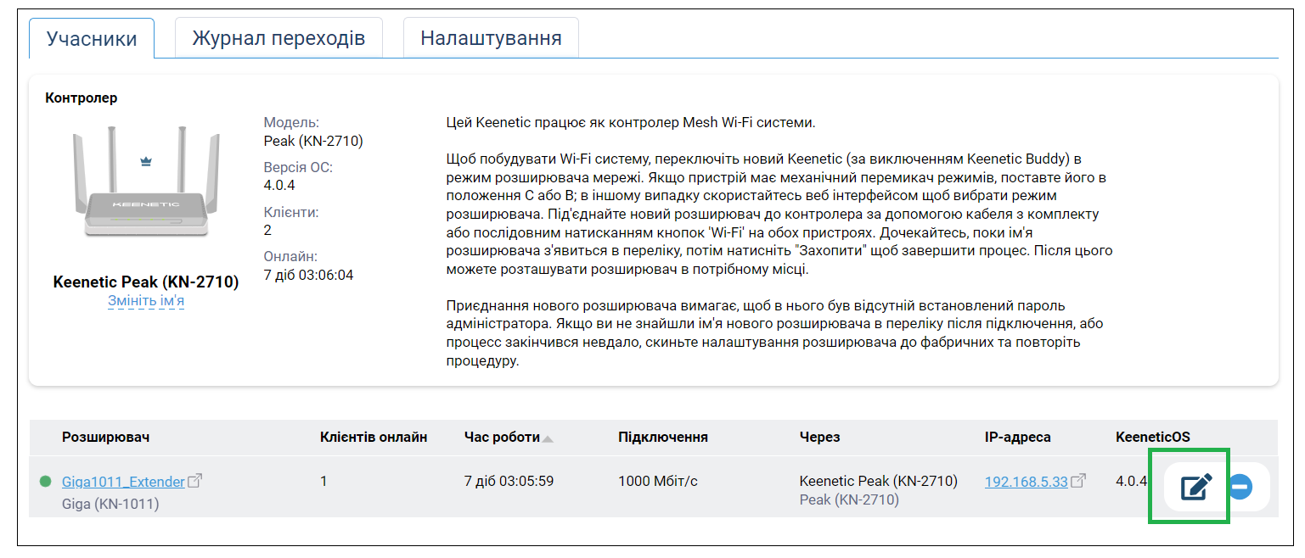This screenshot has width=1305, height=558.
Task: Click the Змініть ім'я link
Action: (x=146, y=301)
